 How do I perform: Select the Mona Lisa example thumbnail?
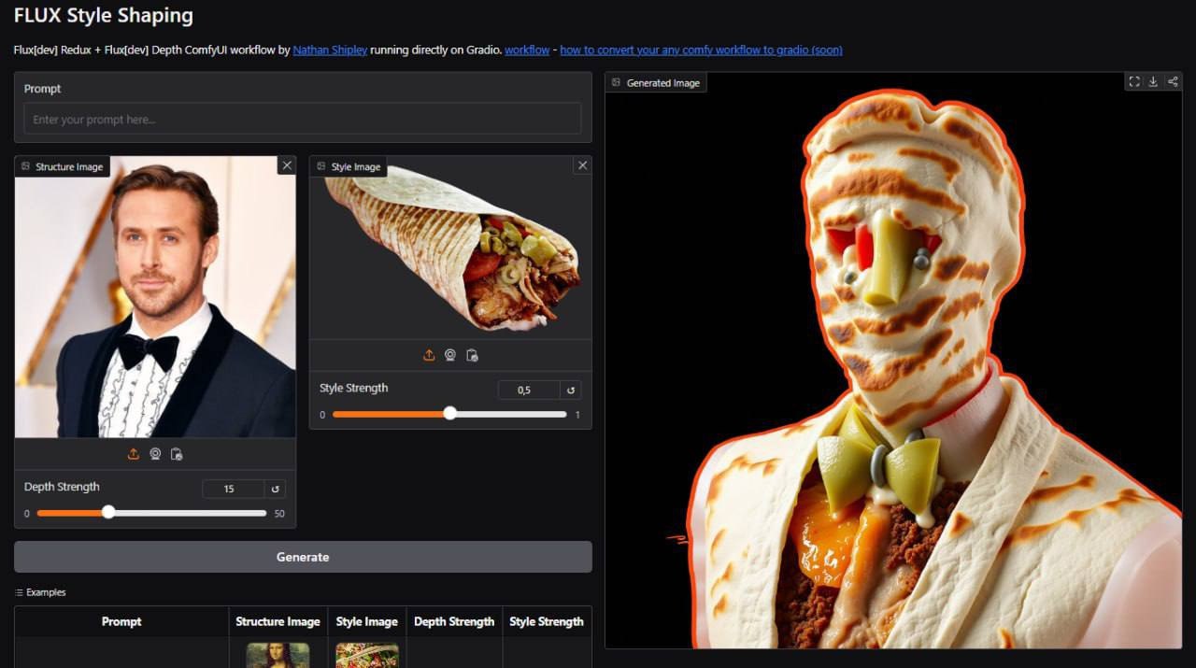click(x=278, y=655)
